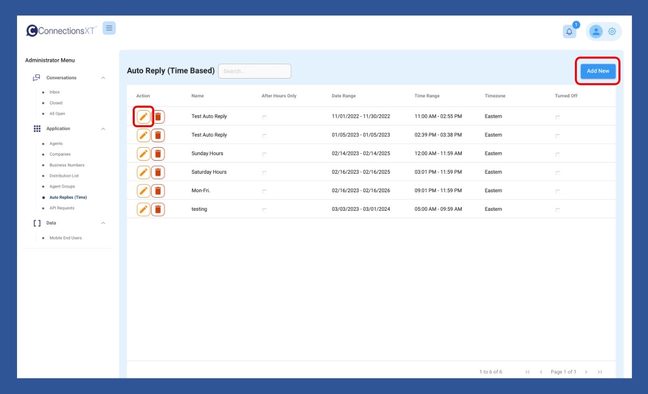Image resolution: width=648 pixels, height=394 pixels.
Task: Toggle Turned Off checkbox for testing row
Action: pyautogui.click(x=558, y=210)
